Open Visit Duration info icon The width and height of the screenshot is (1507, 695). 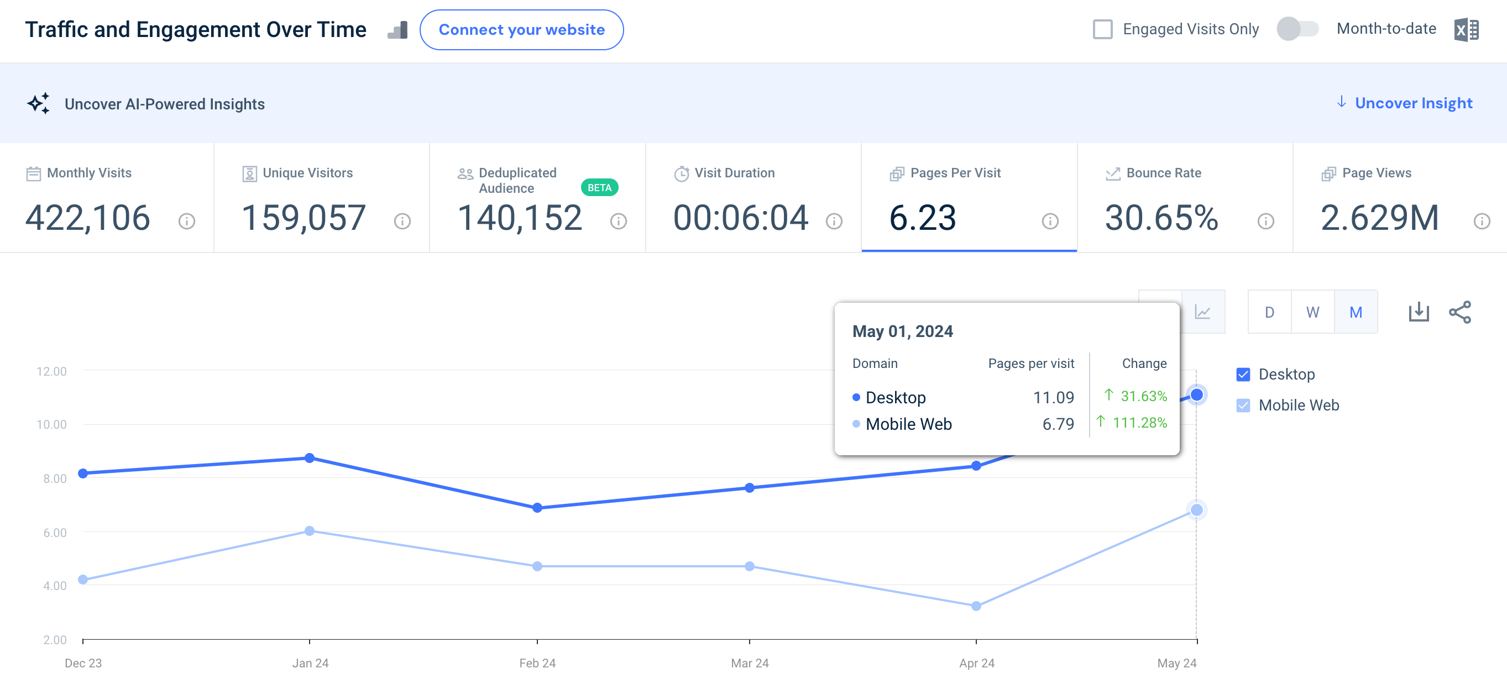834,222
